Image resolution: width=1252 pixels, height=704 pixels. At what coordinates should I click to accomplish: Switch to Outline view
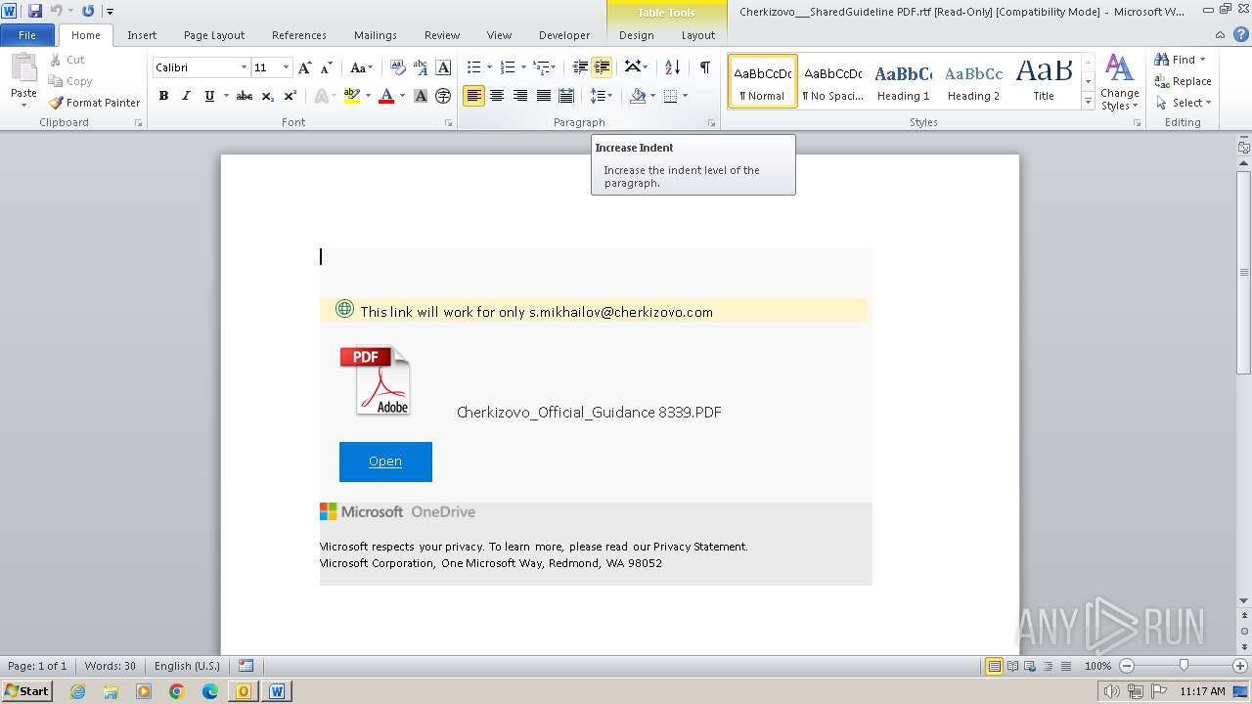pyautogui.click(x=1048, y=666)
